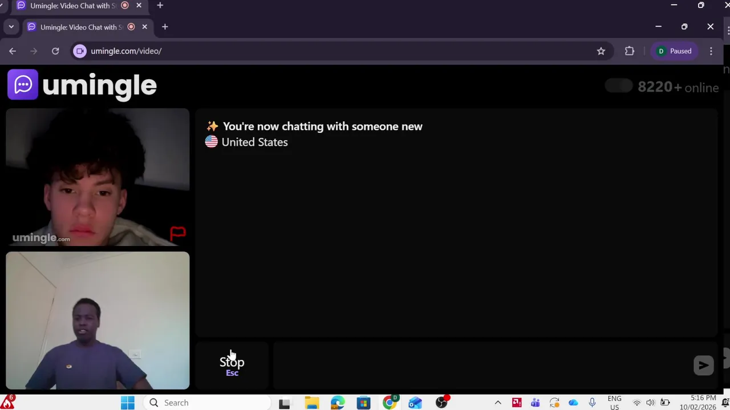Viewport: 730px width, 410px height.
Task: Open the ENG US language switcher
Action: coord(614,403)
